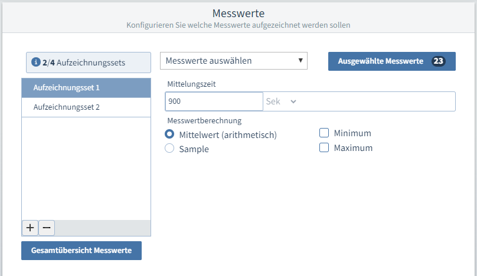Choose the Sample radio button
The width and height of the screenshot is (477, 276).
click(169, 149)
